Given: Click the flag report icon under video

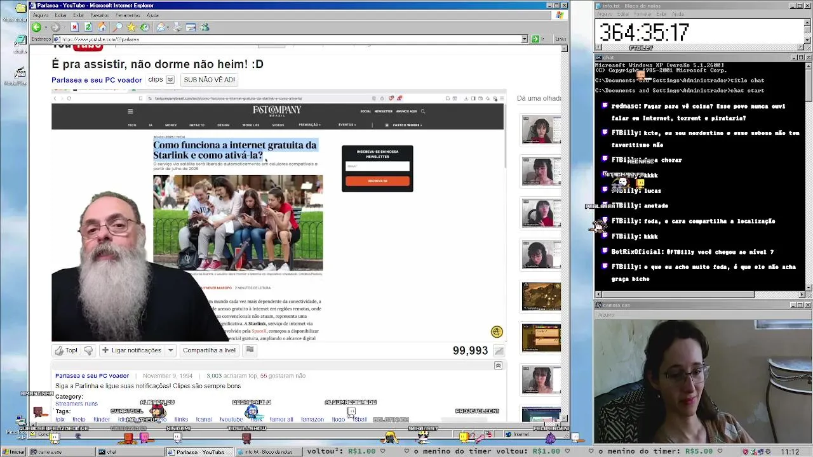Looking at the screenshot, I should point(250,350).
